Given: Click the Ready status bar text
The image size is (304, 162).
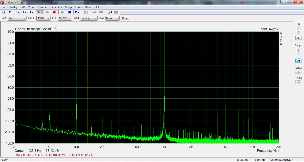Looking at the screenshot, I should coord(4,160).
